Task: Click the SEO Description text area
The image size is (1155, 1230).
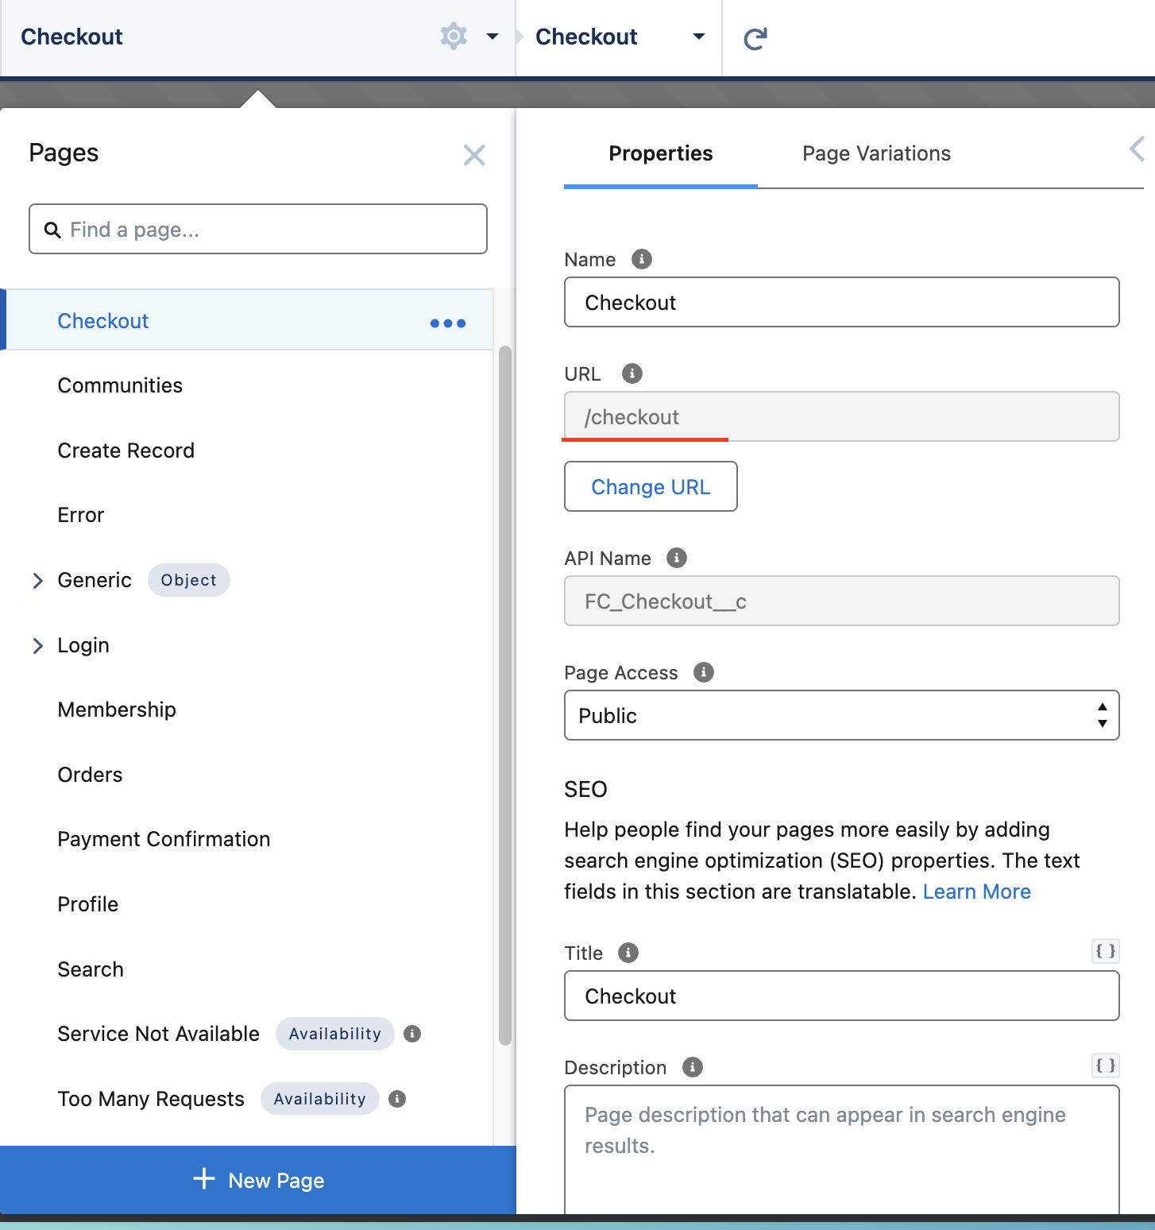Action: click(x=842, y=1150)
